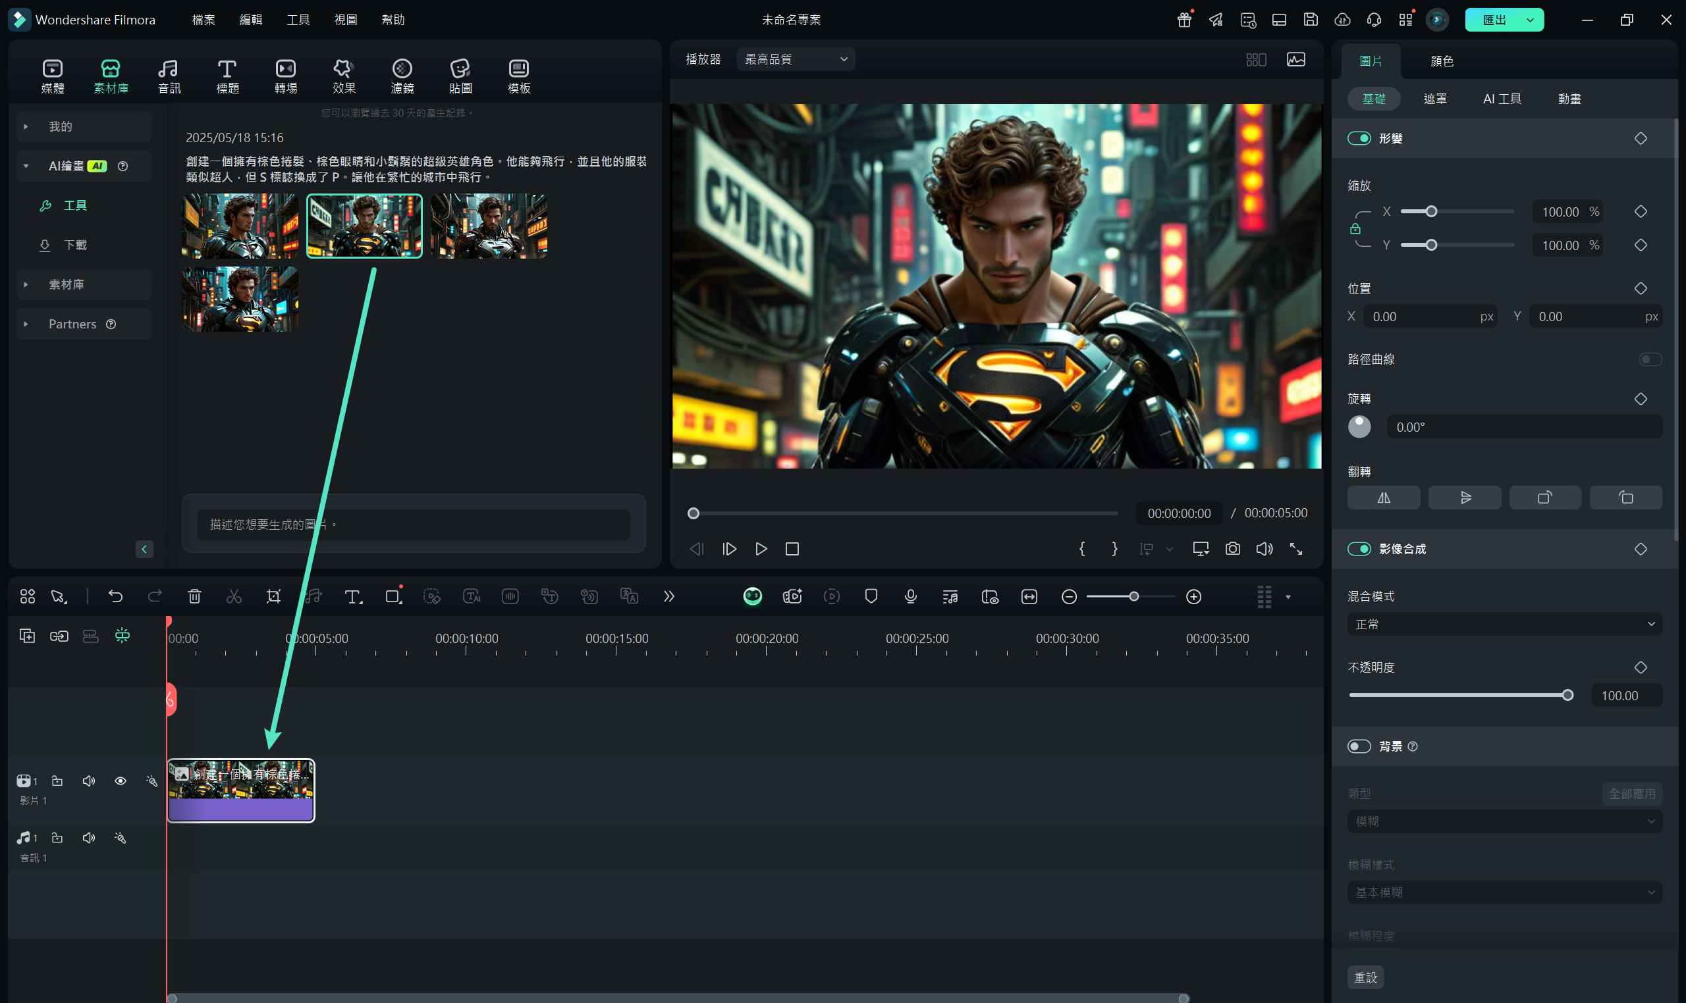Screen dimensions: 1686x1003
Task: Switch to the 顏色 tab
Action: [x=1441, y=61]
